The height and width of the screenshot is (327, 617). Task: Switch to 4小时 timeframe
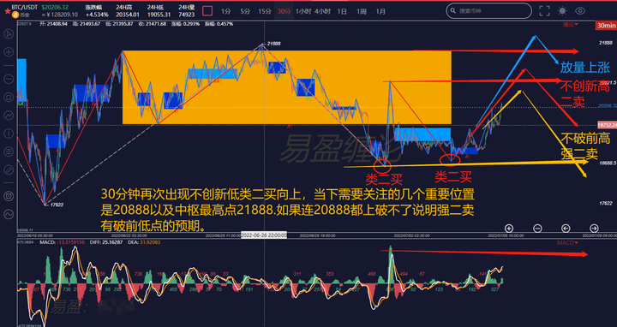click(323, 11)
